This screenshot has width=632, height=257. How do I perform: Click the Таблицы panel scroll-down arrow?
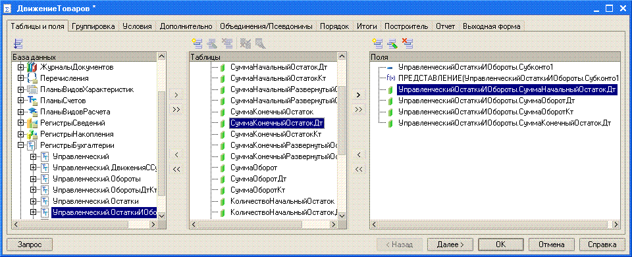[x=342, y=216]
